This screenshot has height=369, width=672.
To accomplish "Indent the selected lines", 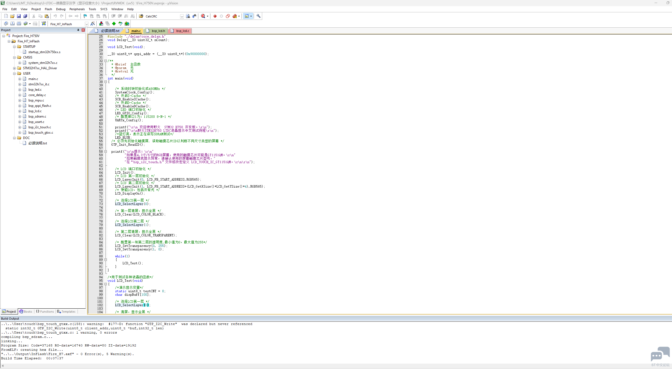I will point(114,16).
